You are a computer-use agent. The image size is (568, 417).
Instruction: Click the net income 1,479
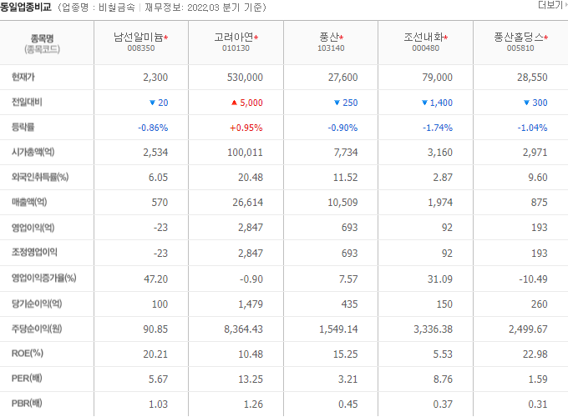(251, 304)
